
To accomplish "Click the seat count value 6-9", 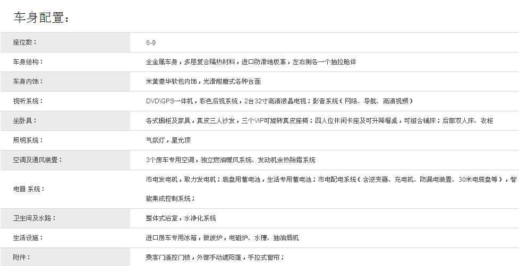I will tap(150, 42).
